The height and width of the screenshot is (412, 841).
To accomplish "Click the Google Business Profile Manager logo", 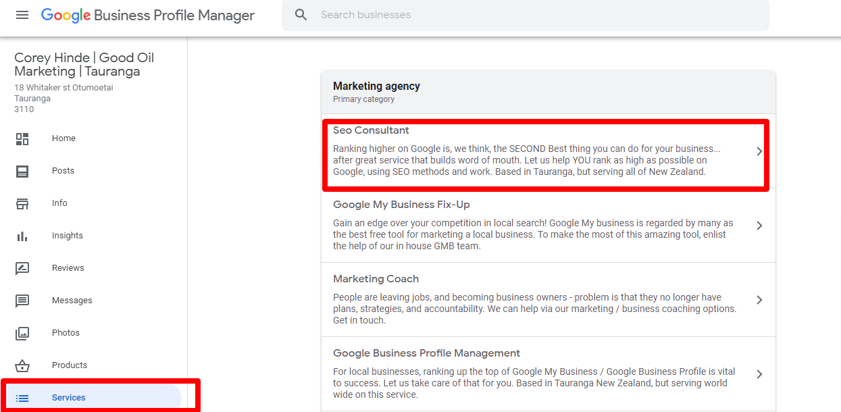I will click(148, 15).
